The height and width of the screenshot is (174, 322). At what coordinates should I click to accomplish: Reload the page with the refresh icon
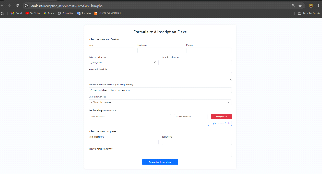(x=17, y=6)
